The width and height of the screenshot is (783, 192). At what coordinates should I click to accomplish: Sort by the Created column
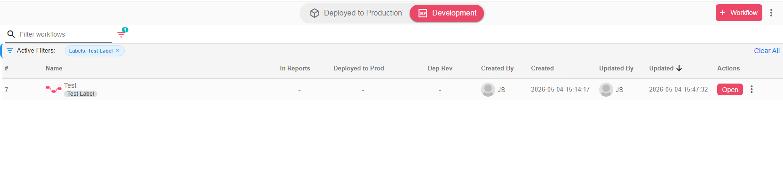click(x=542, y=68)
